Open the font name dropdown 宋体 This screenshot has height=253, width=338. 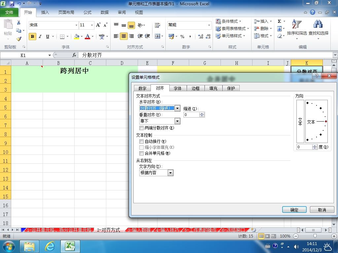coord(76,25)
